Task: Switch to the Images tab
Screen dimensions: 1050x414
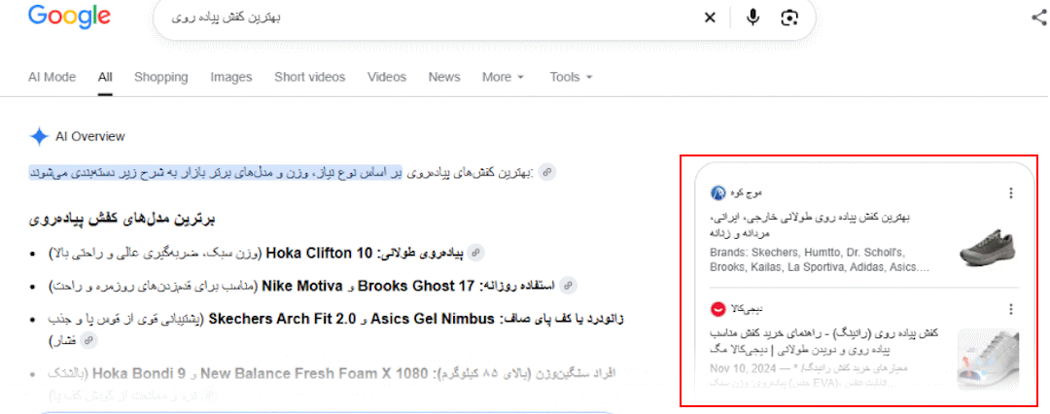Action: coord(231,77)
